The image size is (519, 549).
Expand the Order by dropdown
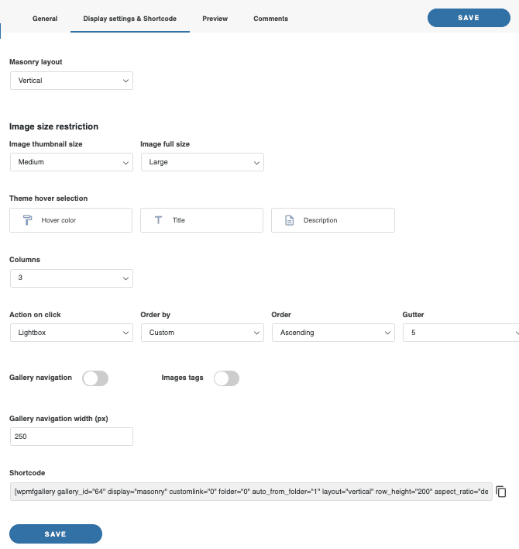(x=202, y=333)
